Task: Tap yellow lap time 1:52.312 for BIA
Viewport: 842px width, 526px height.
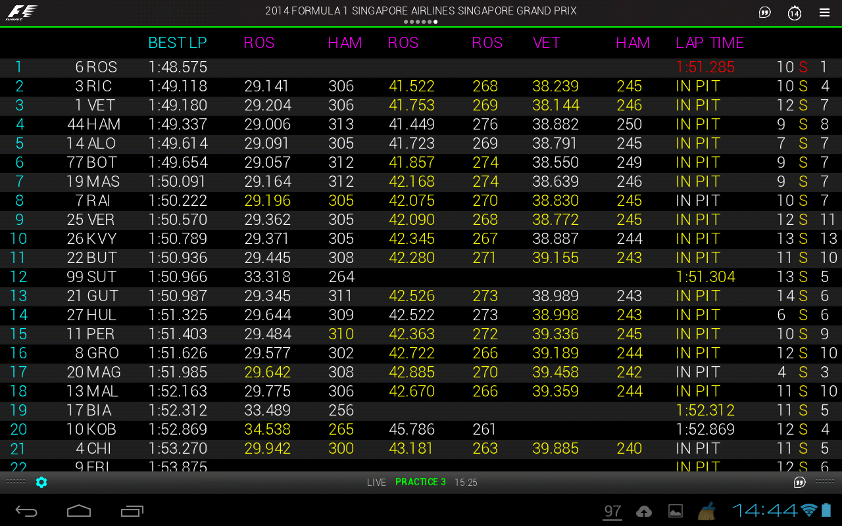Action: point(705,410)
